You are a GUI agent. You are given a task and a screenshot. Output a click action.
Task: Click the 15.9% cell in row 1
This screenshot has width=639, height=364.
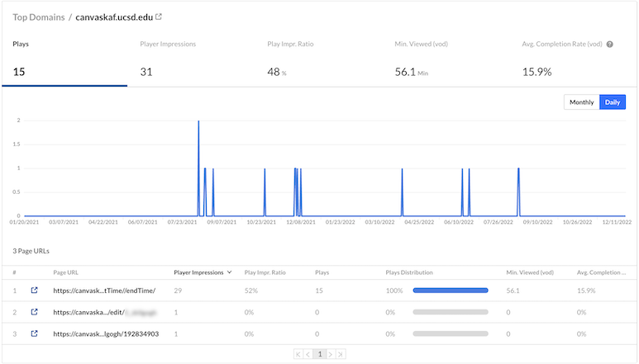[x=586, y=291]
